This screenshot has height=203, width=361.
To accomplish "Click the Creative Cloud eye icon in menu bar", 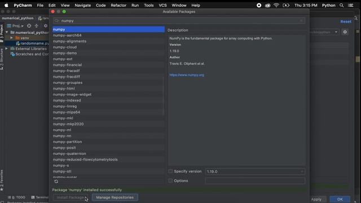I will pos(267,5).
